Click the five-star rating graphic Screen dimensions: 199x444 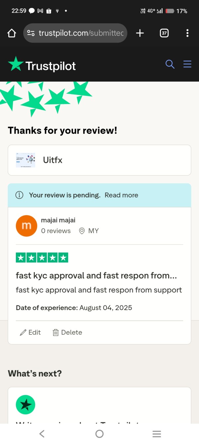point(42,257)
